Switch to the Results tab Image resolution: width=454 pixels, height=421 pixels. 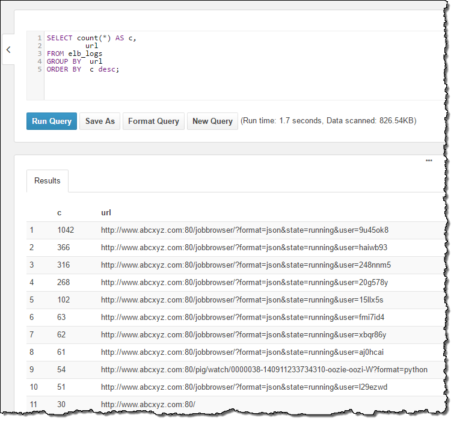48,180
